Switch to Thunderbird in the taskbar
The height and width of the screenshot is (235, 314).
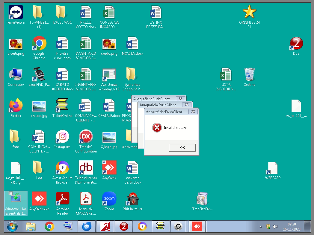click(x=87, y=227)
